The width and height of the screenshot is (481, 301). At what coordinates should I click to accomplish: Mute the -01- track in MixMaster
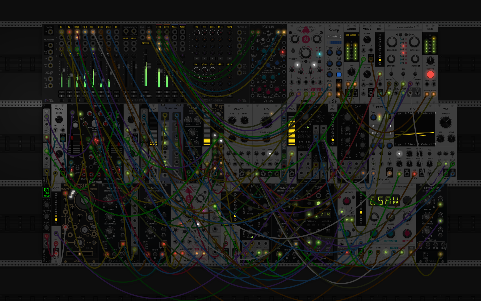(61, 92)
